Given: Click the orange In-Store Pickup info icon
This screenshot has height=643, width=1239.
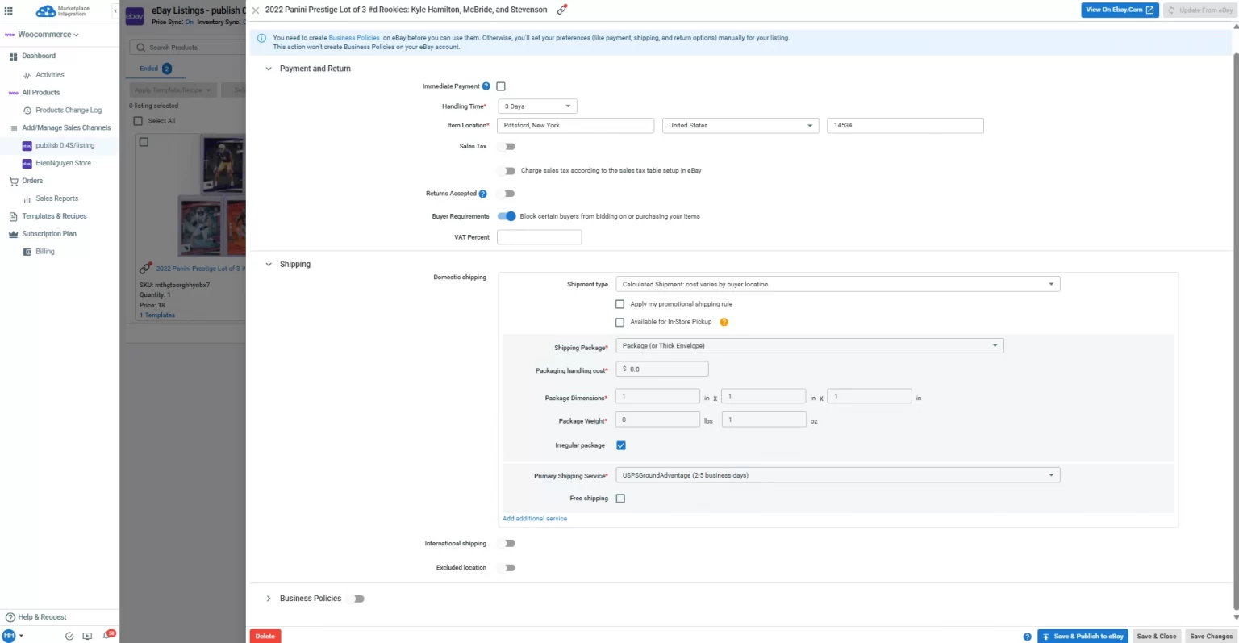Looking at the screenshot, I should (724, 322).
